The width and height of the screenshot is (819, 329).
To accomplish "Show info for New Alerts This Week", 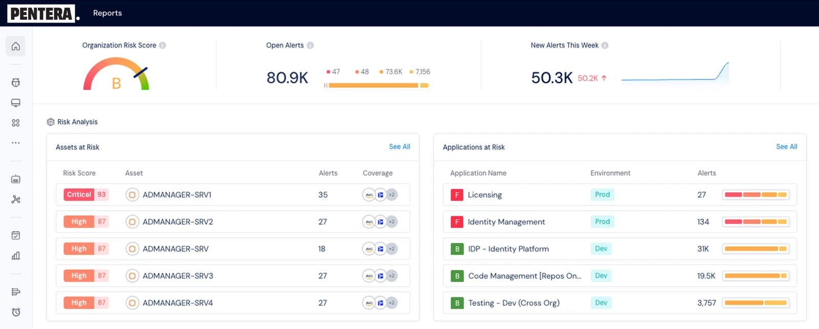I will 605,45.
